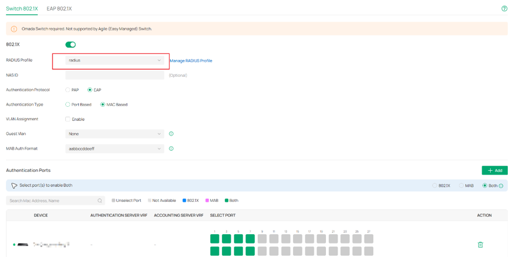Image resolution: width=509 pixels, height=257 pixels.
Task: Click the SELECT PORT column header
Action: coord(222,215)
